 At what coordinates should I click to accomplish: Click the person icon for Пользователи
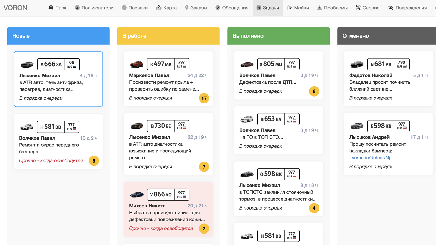[x=77, y=8]
